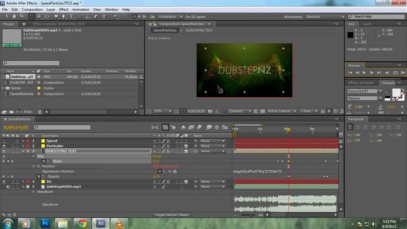Jump to first frame in Preview panel
The width and height of the screenshot is (407, 229).
(350, 73)
